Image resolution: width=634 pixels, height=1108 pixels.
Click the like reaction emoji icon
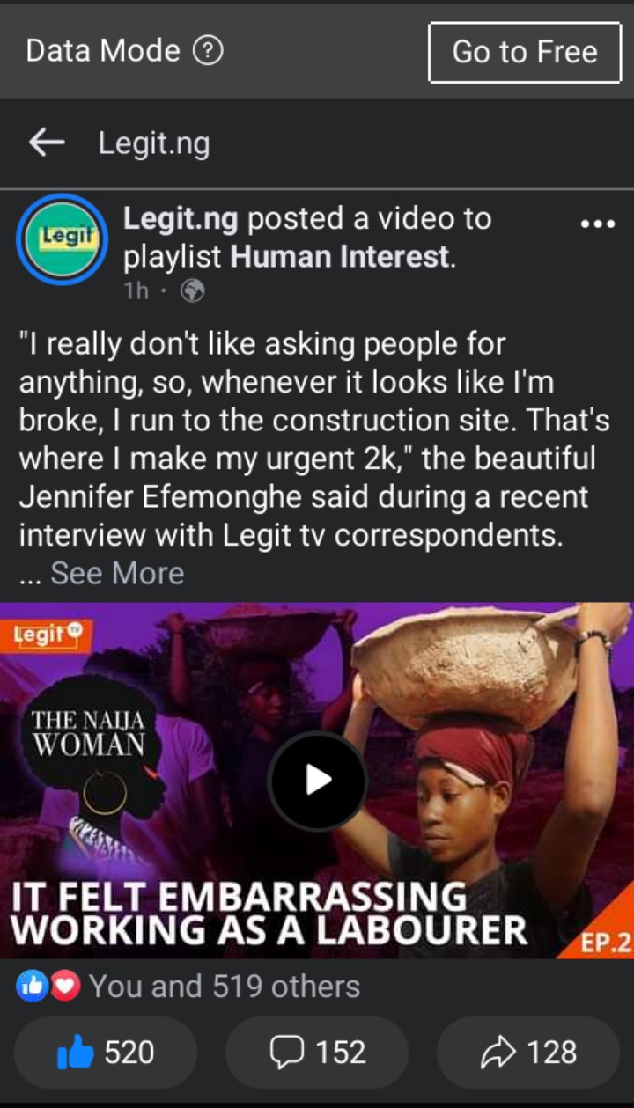point(31,987)
